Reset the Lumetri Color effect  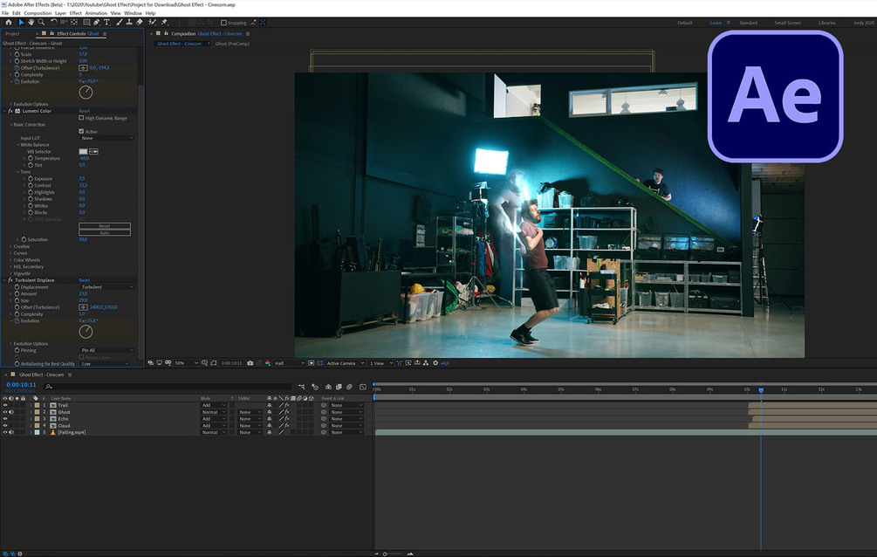tap(85, 112)
